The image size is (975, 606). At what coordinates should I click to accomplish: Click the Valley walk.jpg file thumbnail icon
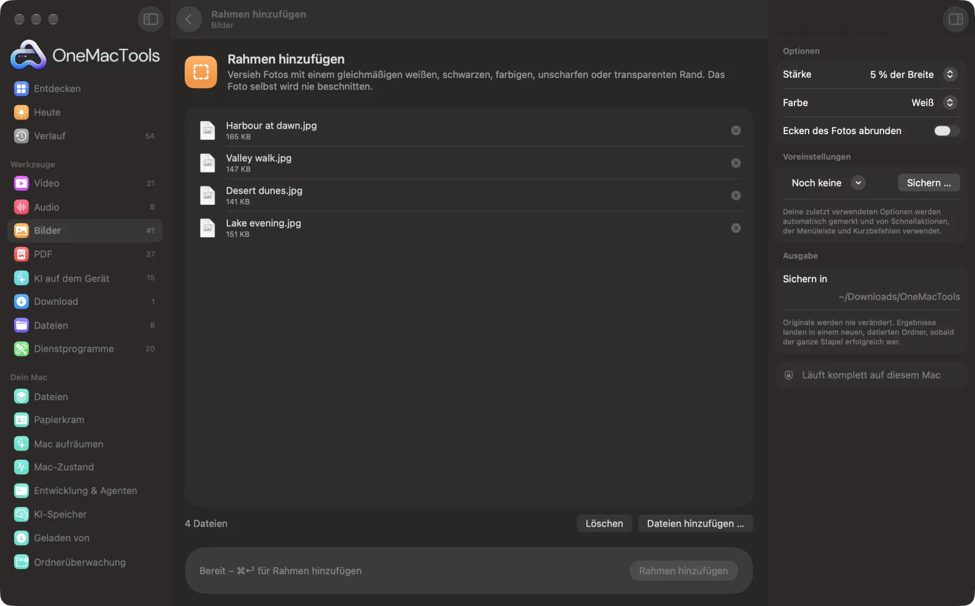(x=208, y=163)
